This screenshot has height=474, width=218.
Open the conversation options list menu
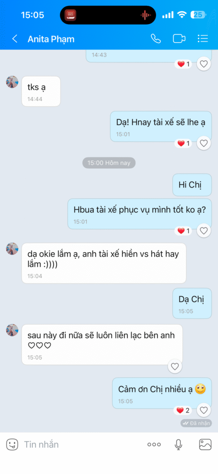coord(203,39)
